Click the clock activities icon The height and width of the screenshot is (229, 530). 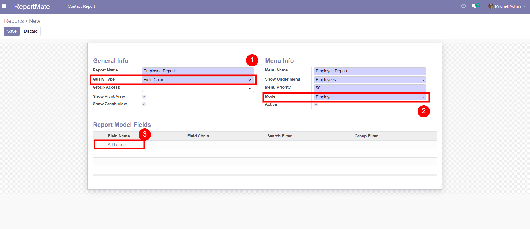[463, 6]
